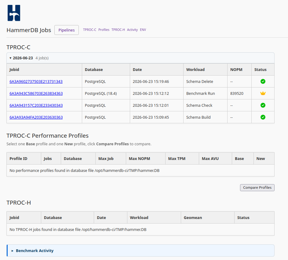Image resolution: width=288 pixels, height=260 pixels.
Task: Click green check status for Schema Build
Action: pos(263,117)
